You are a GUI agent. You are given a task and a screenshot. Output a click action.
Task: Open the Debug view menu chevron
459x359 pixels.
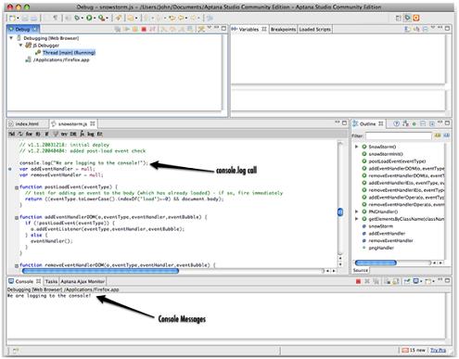point(210,28)
